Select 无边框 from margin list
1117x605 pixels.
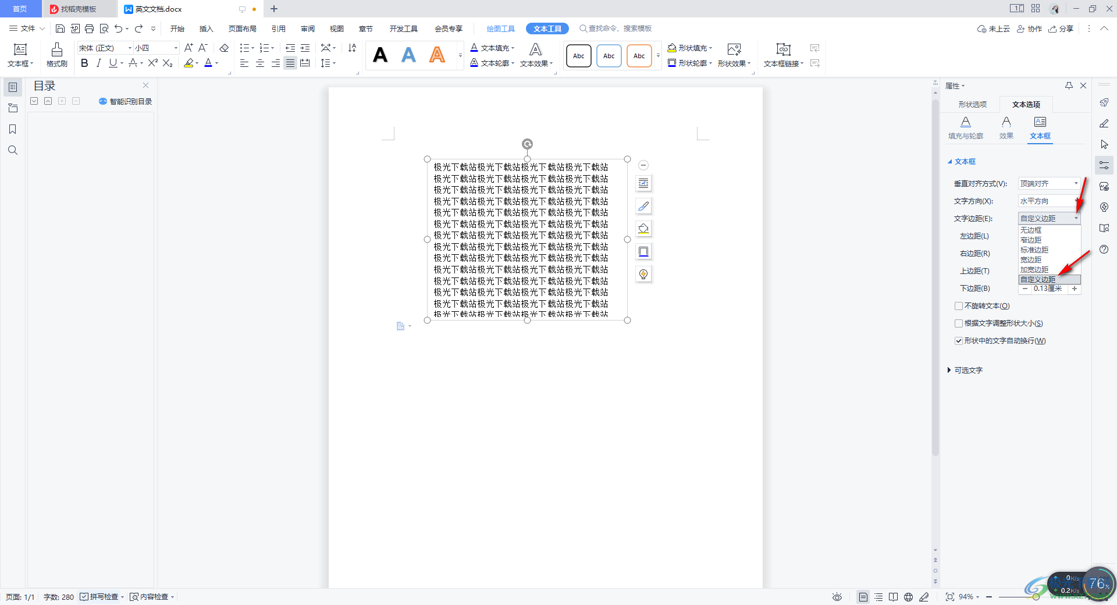click(x=1050, y=230)
